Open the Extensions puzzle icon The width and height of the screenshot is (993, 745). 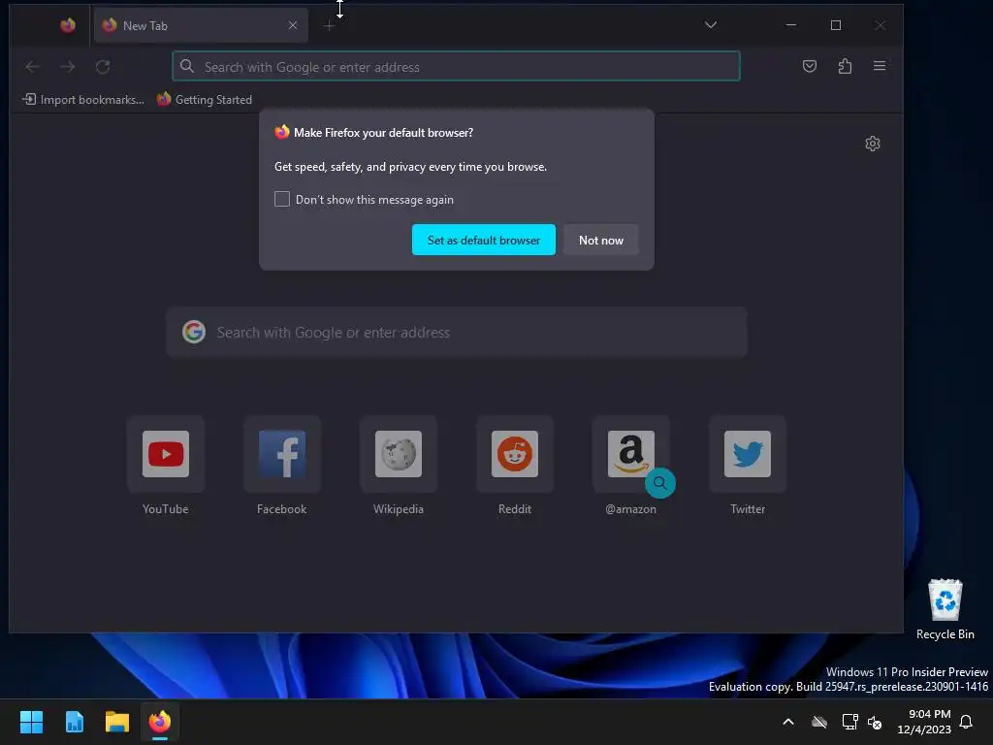tap(845, 66)
